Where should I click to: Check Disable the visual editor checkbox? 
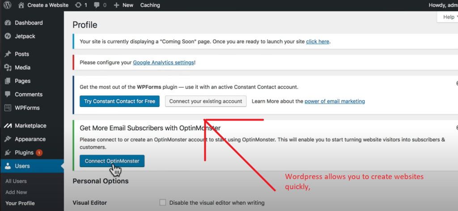point(163,202)
